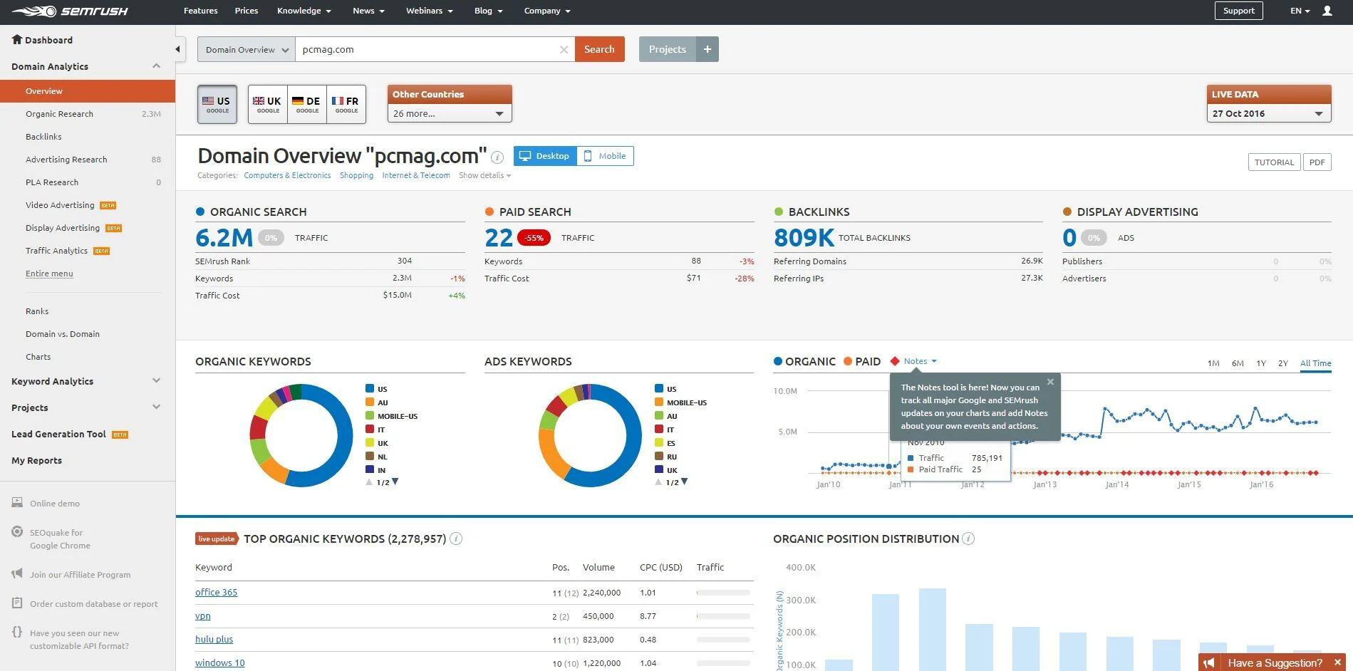Image resolution: width=1353 pixels, height=671 pixels.
Task: Click the Search button
Action: (599, 49)
